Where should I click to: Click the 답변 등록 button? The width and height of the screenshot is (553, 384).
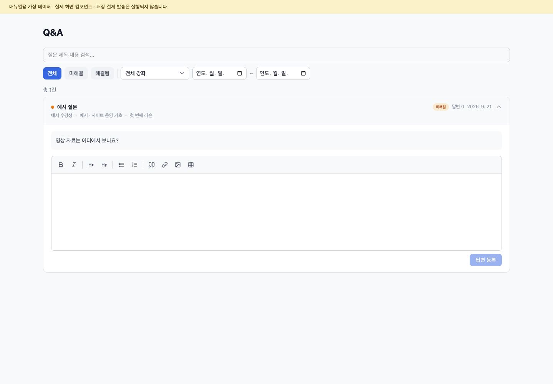point(486,260)
